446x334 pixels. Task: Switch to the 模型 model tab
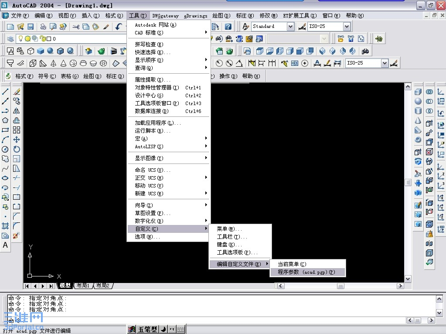[x=65, y=285]
